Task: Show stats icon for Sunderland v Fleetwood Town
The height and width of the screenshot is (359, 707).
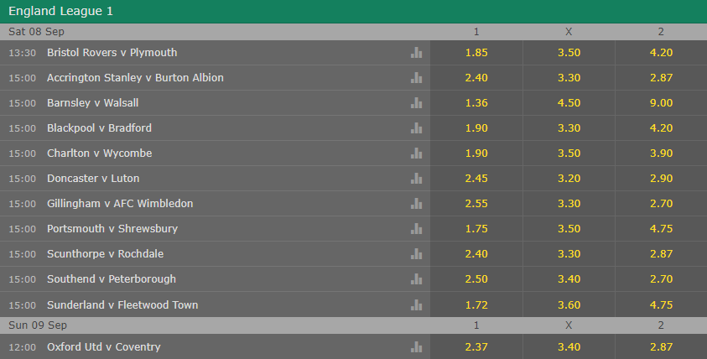Action: pos(417,304)
